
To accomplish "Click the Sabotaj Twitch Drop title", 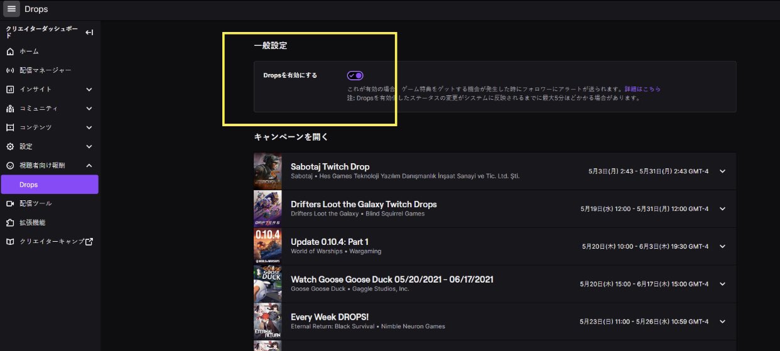I will (330, 167).
